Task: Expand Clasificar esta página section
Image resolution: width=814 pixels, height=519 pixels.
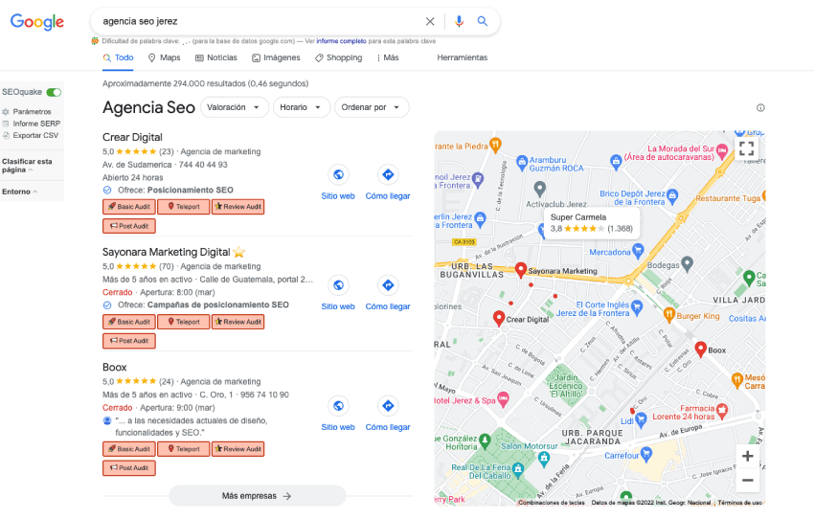Action: click(x=27, y=166)
